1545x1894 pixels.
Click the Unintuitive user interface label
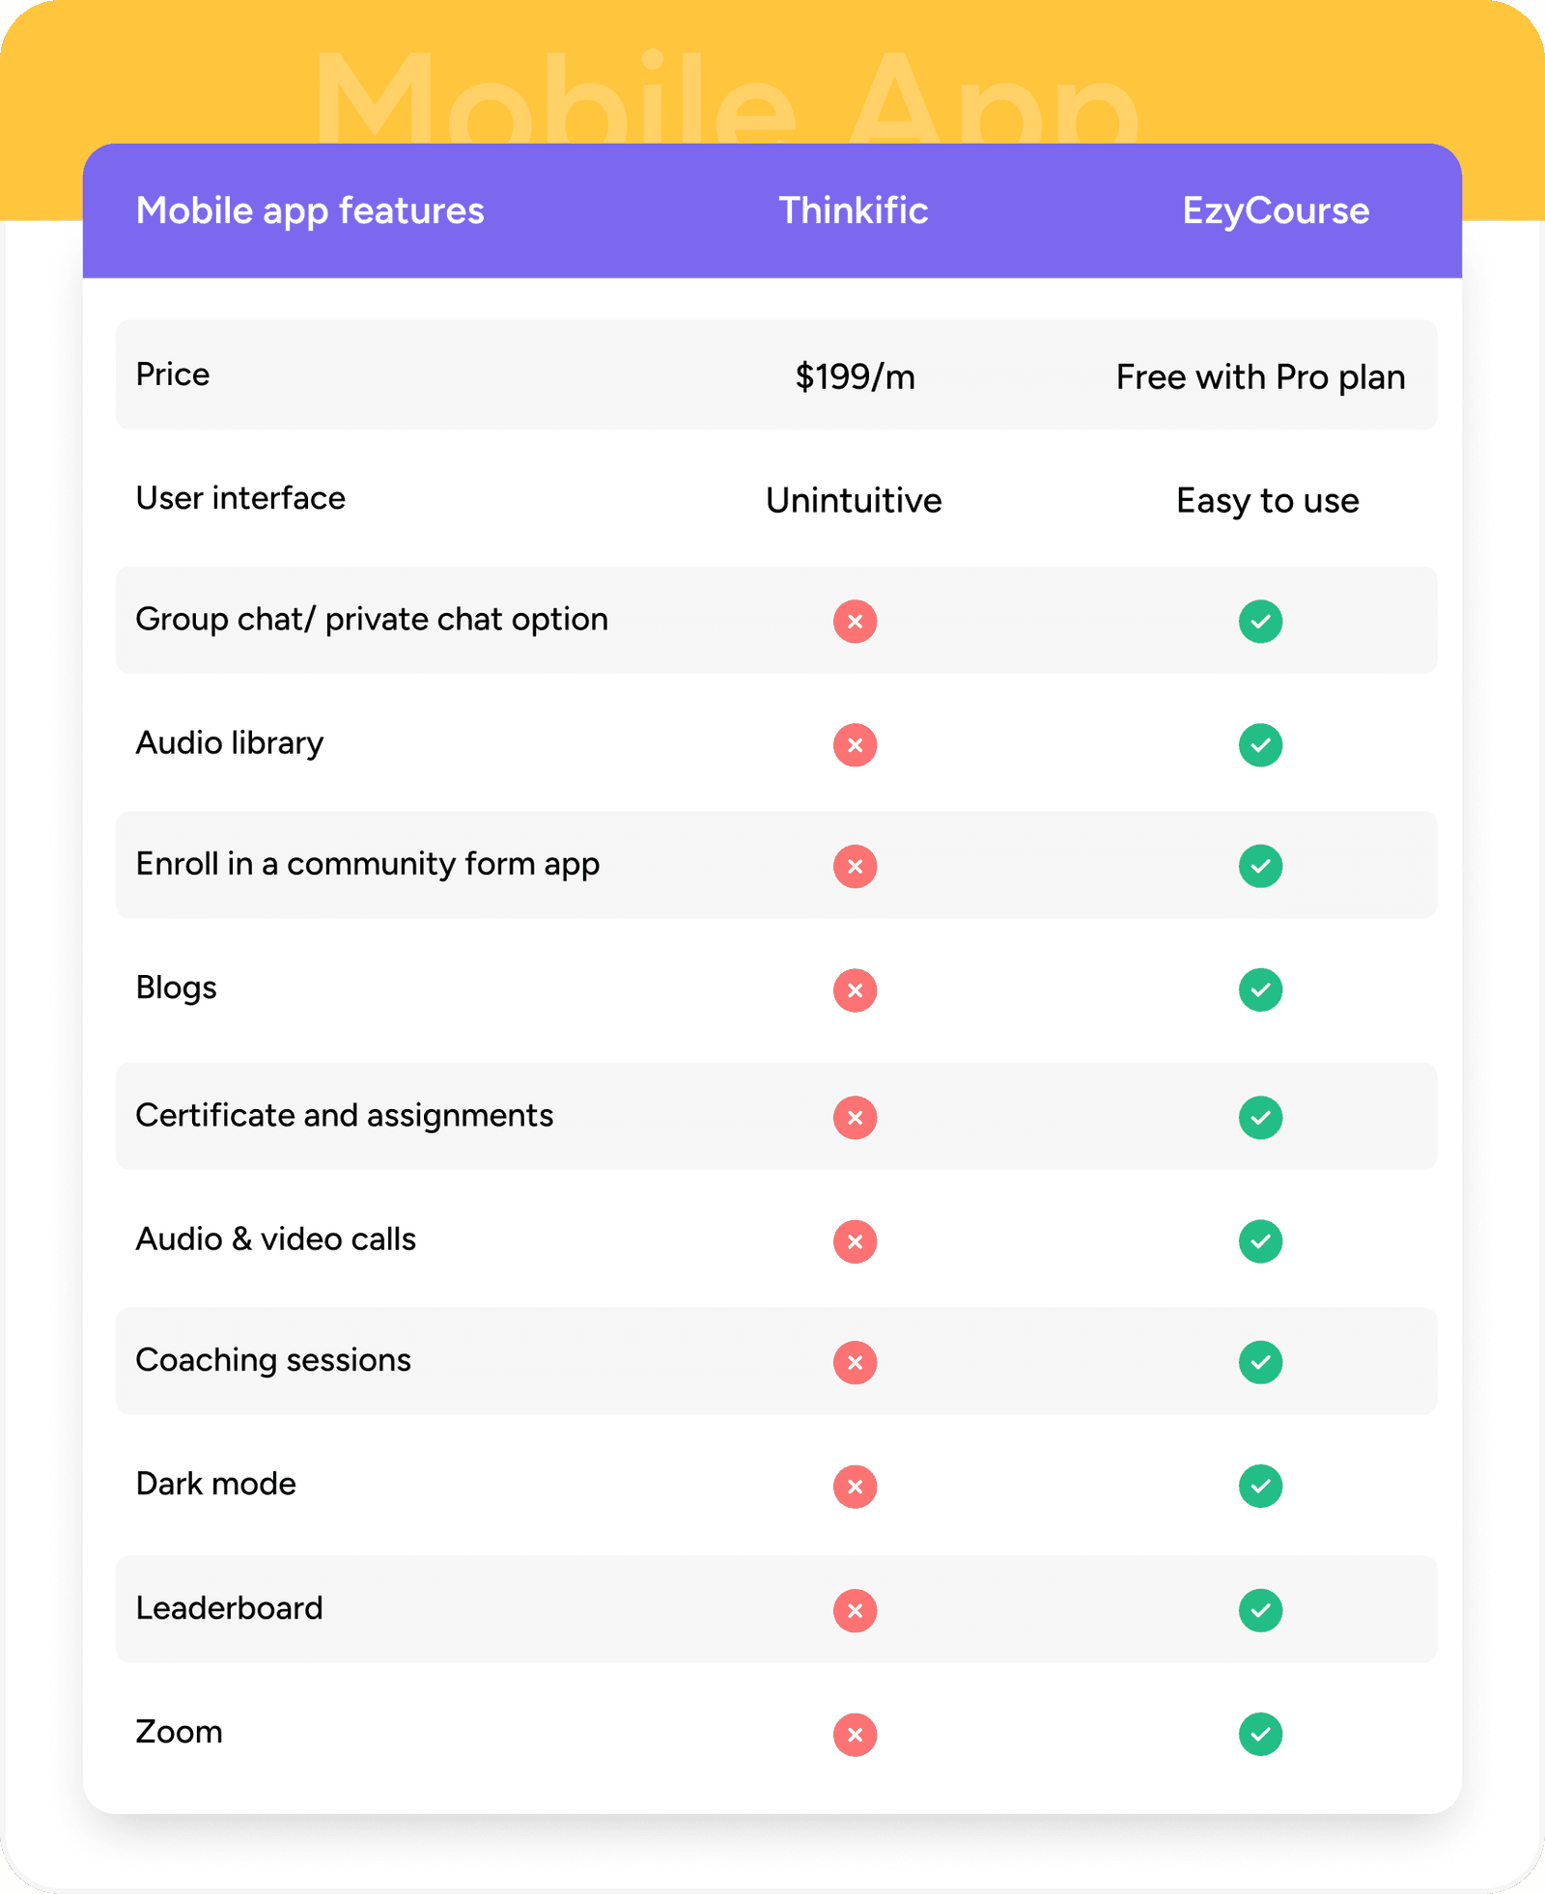click(x=854, y=500)
